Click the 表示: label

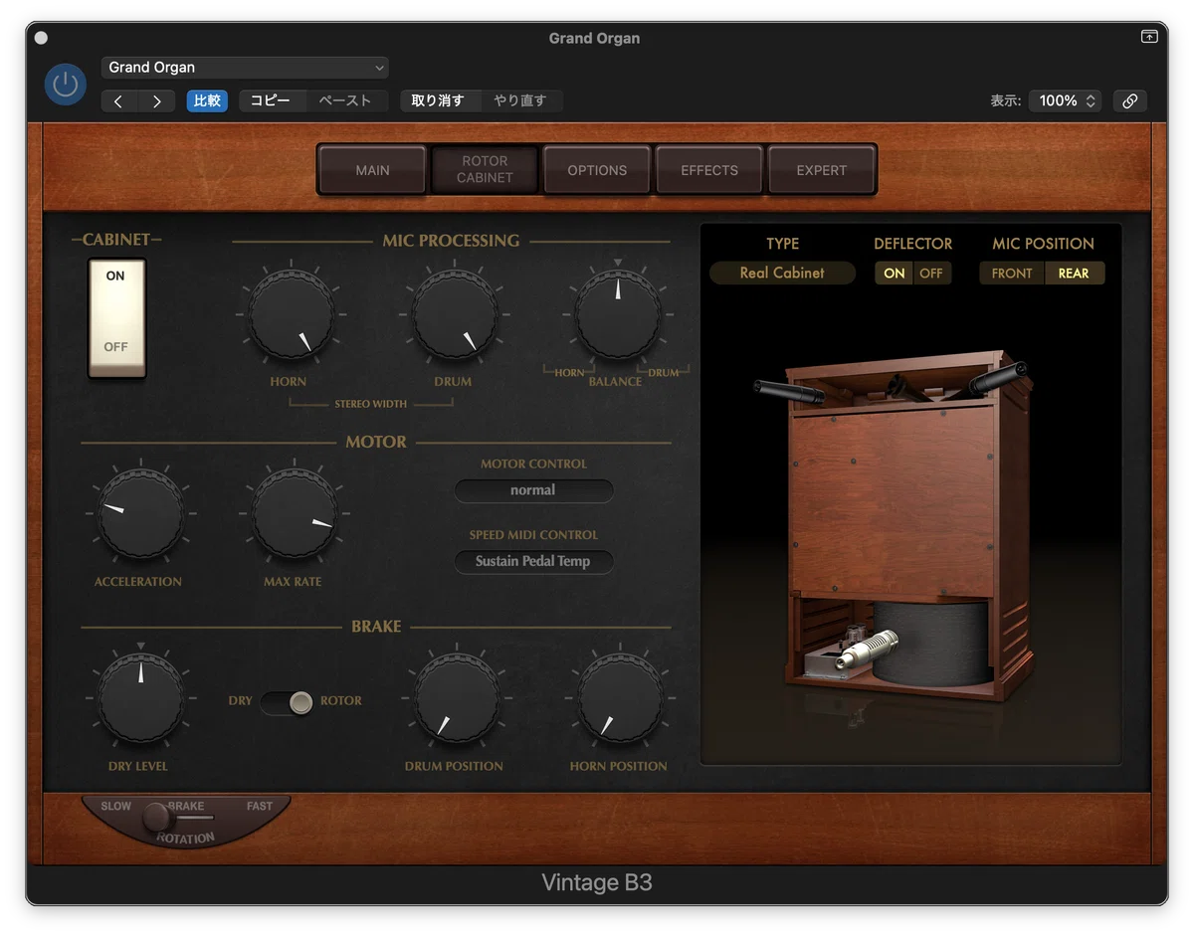click(x=1005, y=101)
